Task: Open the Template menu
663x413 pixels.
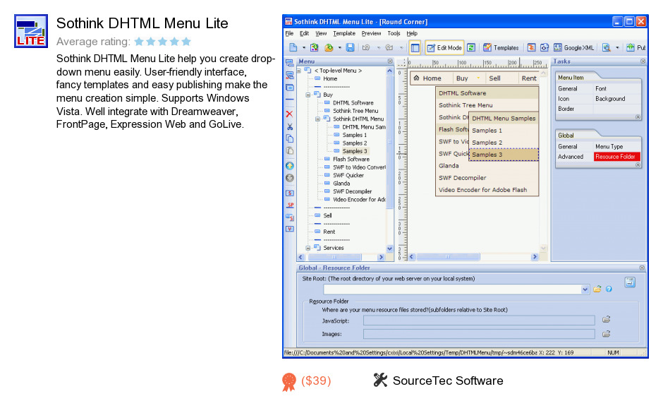Action: point(344,33)
